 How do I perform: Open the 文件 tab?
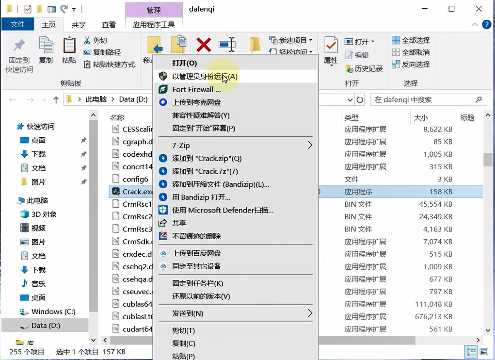click(x=17, y=24)
